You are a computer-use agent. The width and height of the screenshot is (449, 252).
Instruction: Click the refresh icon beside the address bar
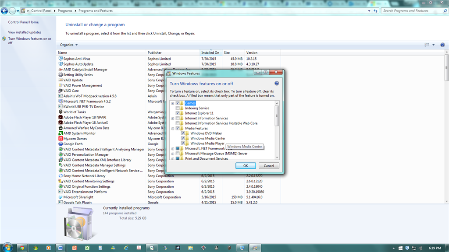[x=376, y=11]
